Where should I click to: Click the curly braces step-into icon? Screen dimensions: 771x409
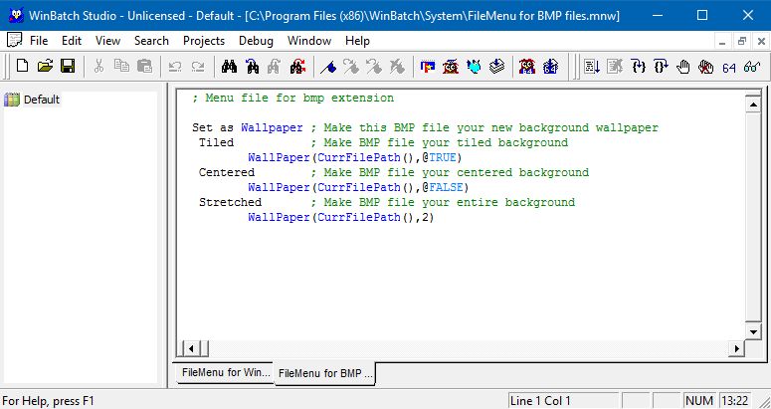click(x=639, y=66)
